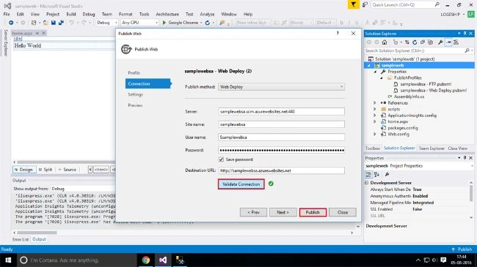Click the Show All Files icon
477x267 pixels.
coord(430,42)
